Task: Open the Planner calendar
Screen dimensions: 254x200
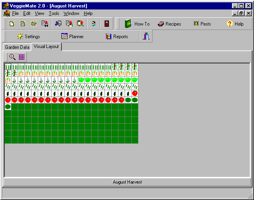Action: tap(72, 37)
